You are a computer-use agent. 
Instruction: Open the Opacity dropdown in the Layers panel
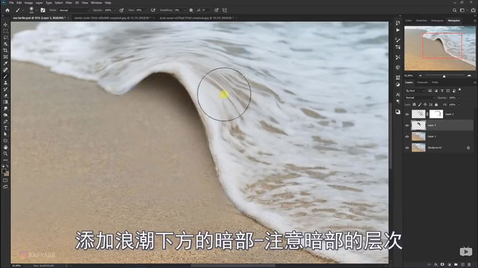click(459, 98)
